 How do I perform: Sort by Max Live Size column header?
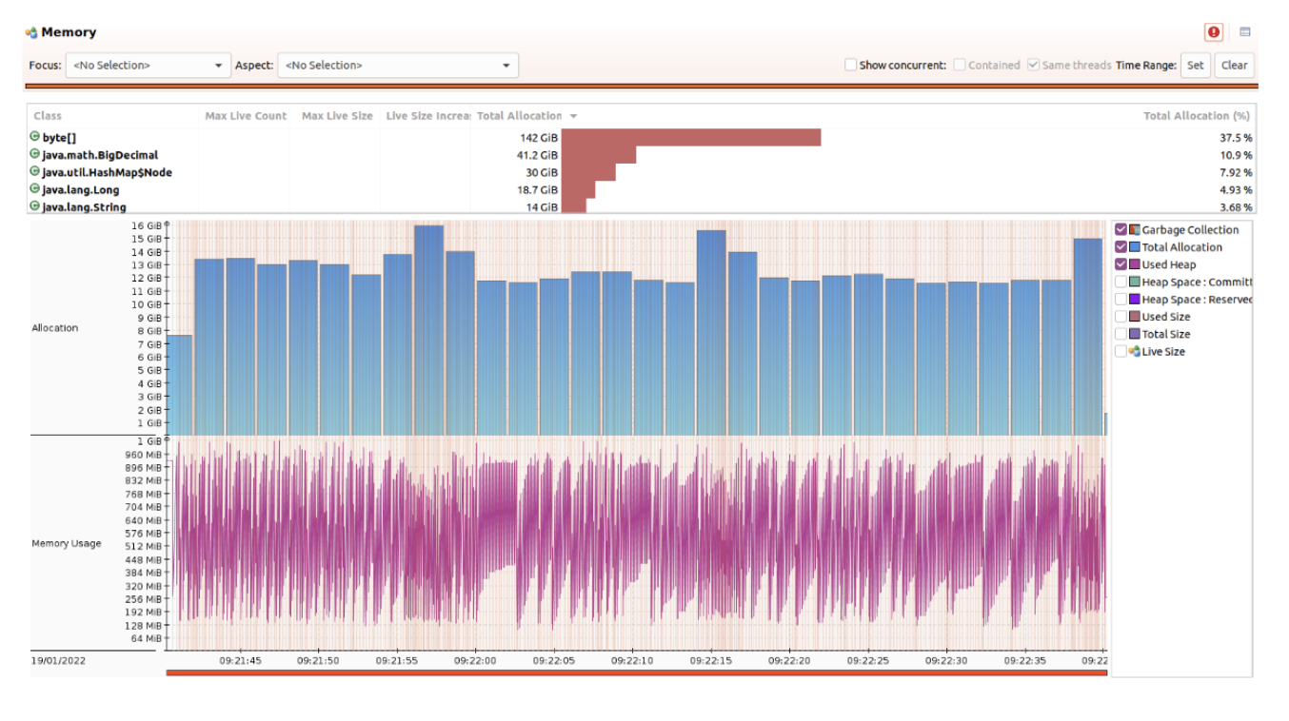(x=337, y=116)
